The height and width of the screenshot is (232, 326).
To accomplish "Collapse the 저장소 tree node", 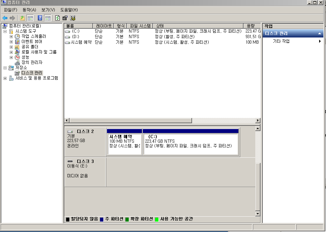I will 5,68.
